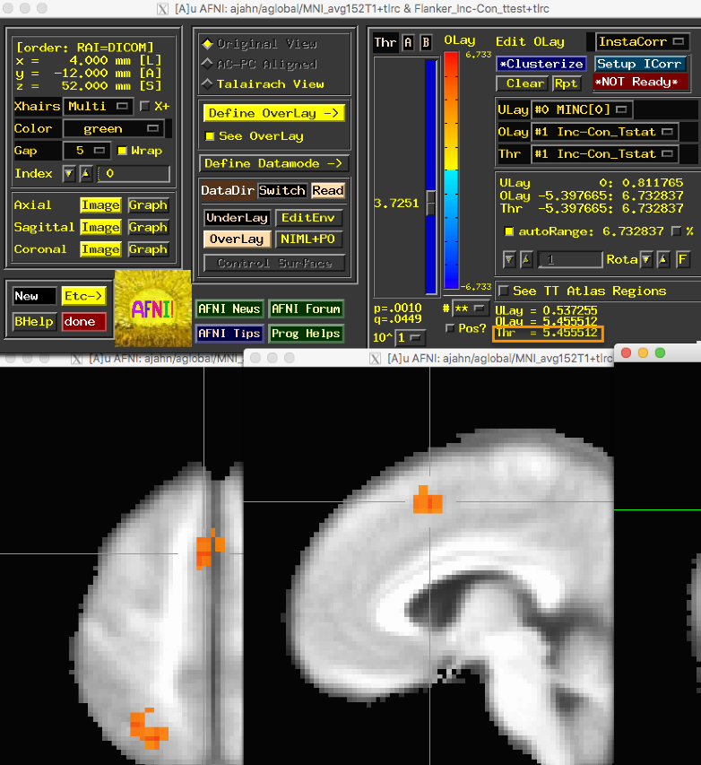Open the Axial Image viewer

click(x=100, y=205)
